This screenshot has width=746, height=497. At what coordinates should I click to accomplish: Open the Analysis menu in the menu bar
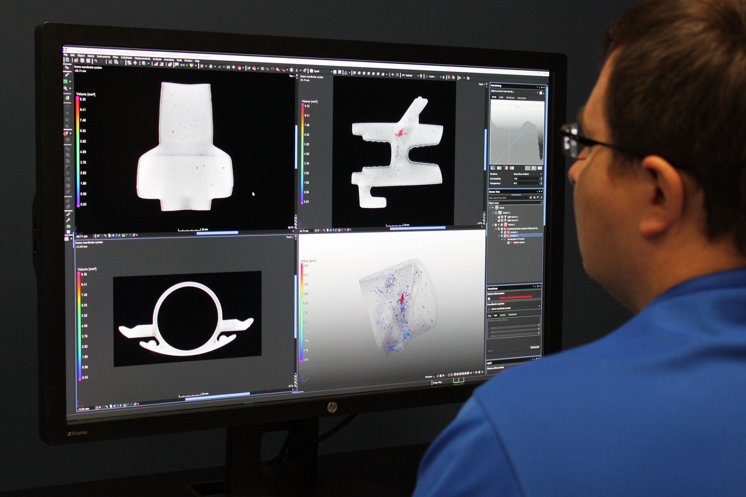(x=156, y=59)
